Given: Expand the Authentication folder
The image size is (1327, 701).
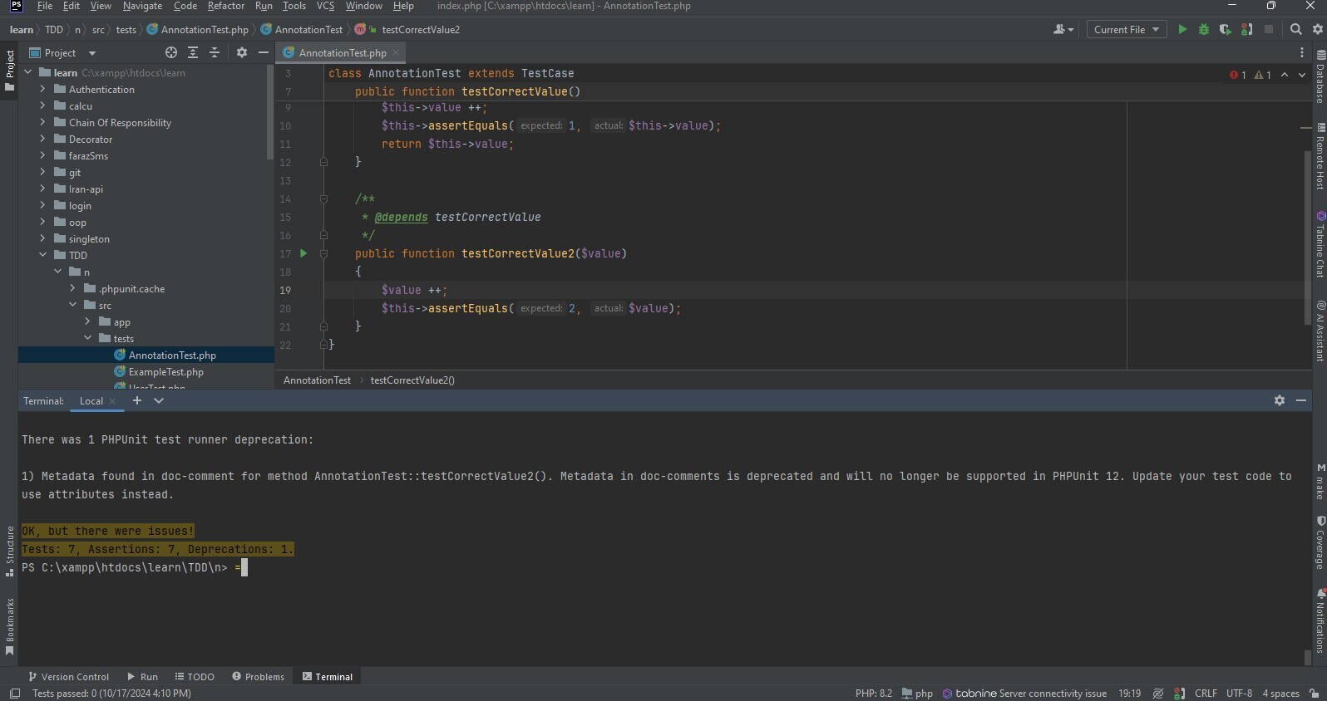Looking at the screenshot, I should click(42, 89).
